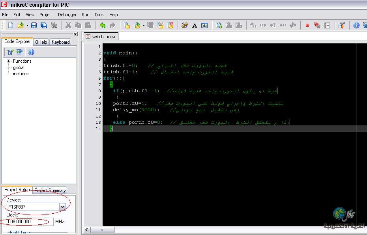
Task: Open the dropdown arrow beside Open File
Action: [x=27, y=25]
